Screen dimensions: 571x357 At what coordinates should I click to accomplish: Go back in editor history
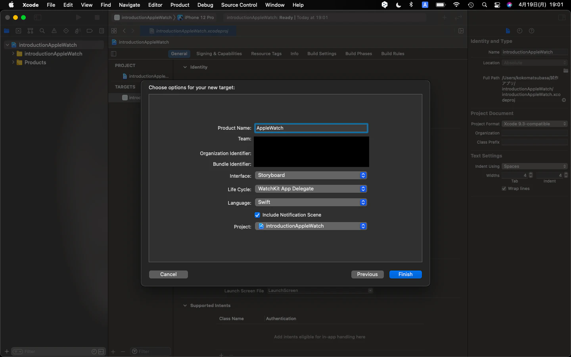pos(124,31)
